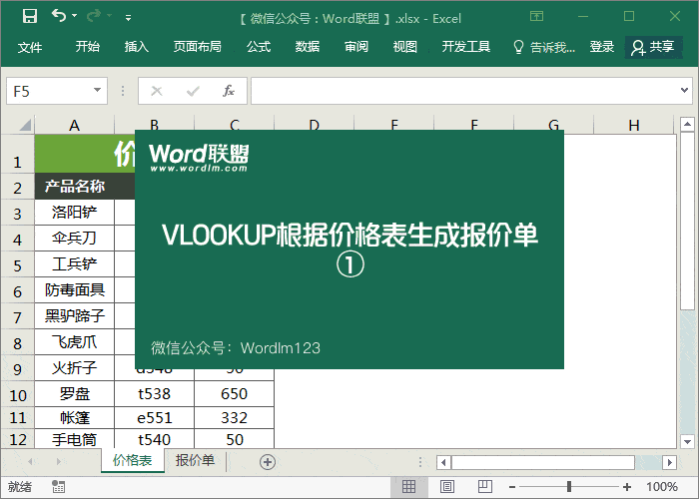Select column G header

(553, 123)
